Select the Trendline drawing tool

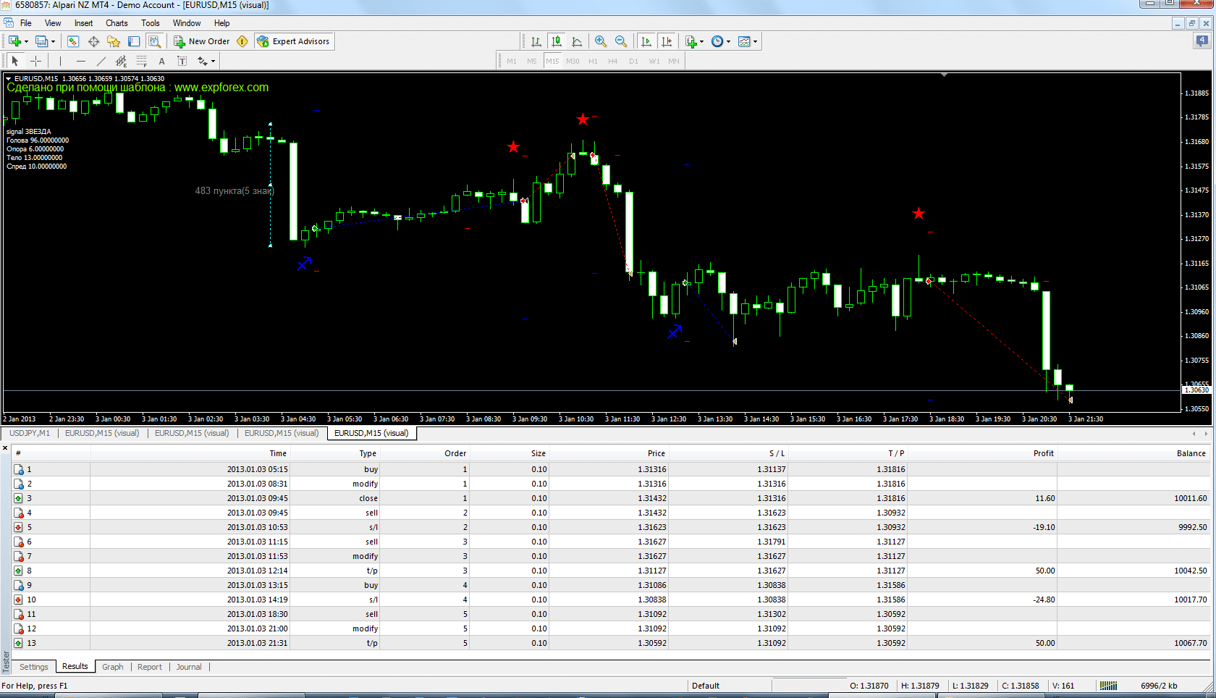pyautogui.click(x=101, y=61)
